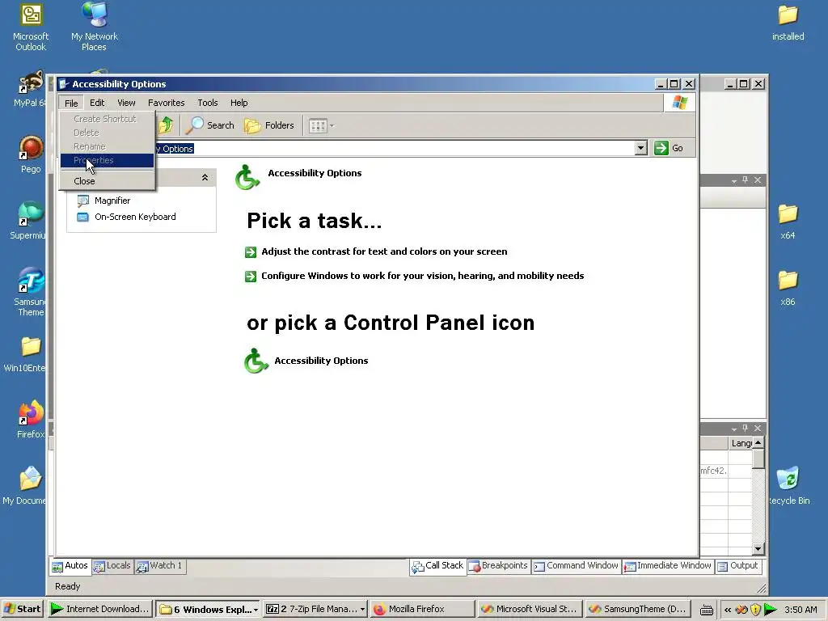Click the security shield tray icon

tap(756, 610)
